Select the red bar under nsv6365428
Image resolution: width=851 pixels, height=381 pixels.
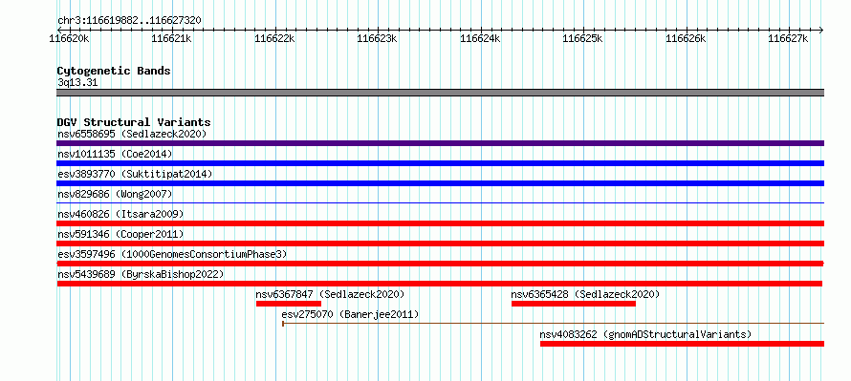(574, 304)
